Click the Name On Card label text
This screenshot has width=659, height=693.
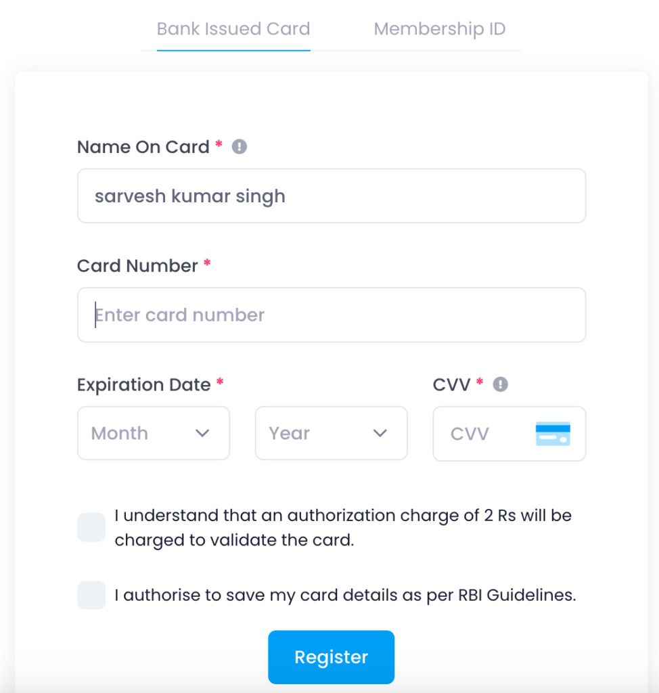click(x=143, y=147)
